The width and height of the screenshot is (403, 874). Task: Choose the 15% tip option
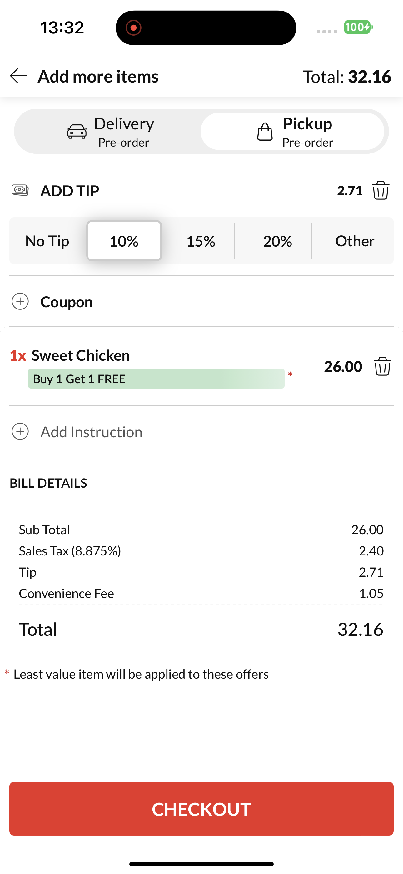(x=201, y=241)
